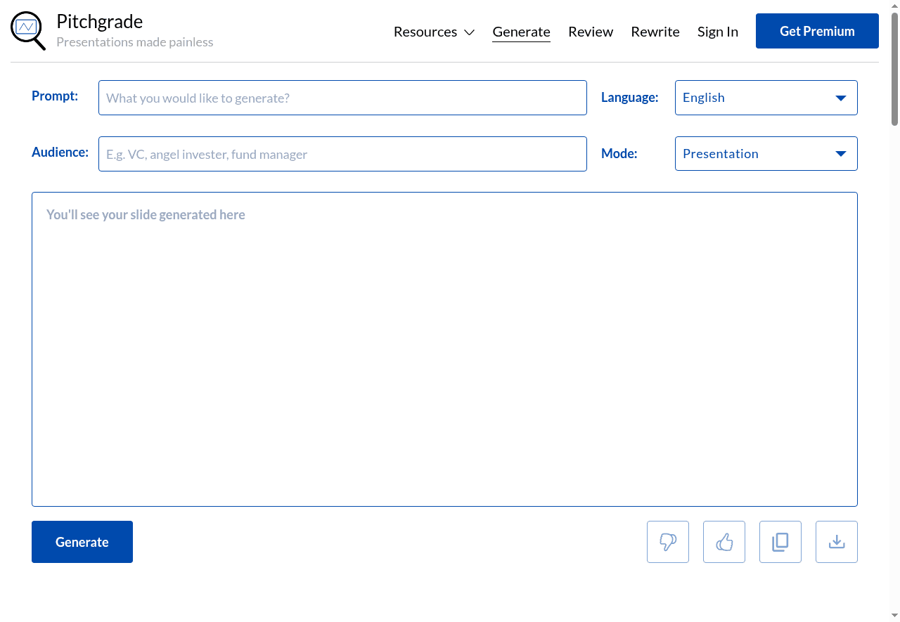
Task: Navigate to the Rewrite page
Action: point(655,32)
